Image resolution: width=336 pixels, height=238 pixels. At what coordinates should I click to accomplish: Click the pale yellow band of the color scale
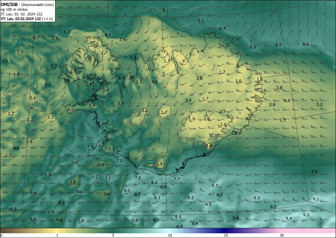tap(56, 231)
